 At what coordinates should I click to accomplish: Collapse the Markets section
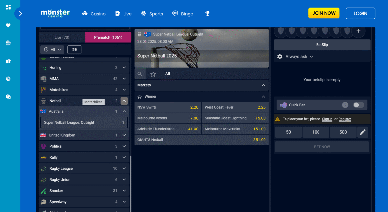pyautogui.click(x=264, y=85)
